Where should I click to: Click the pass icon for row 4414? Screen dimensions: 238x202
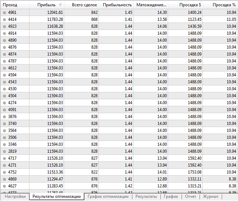click(x=5, y=19)
